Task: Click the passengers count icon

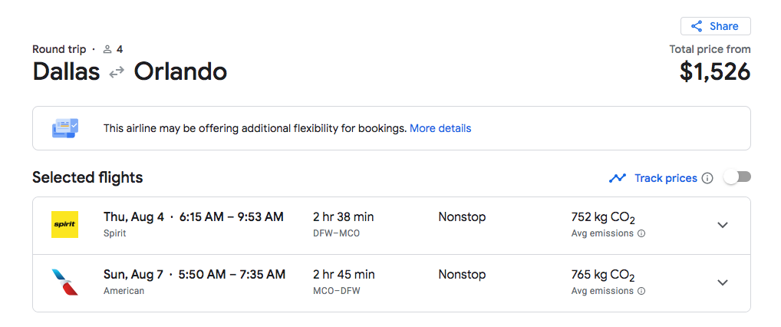Action: [107, 49]
